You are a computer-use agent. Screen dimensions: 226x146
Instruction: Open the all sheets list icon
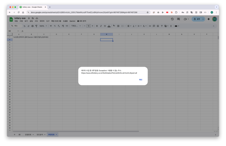pos(19,134)
